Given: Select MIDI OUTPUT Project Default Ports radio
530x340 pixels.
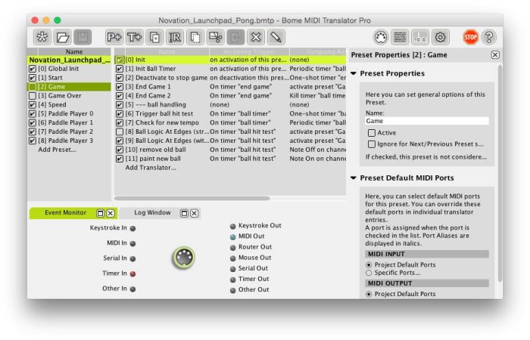Looking at the screenshot, I should (369, 295).
